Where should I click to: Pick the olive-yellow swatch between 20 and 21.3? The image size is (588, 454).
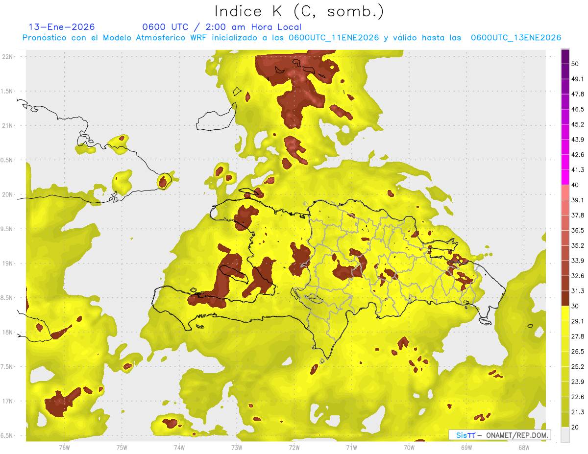[x=565, y=419]
